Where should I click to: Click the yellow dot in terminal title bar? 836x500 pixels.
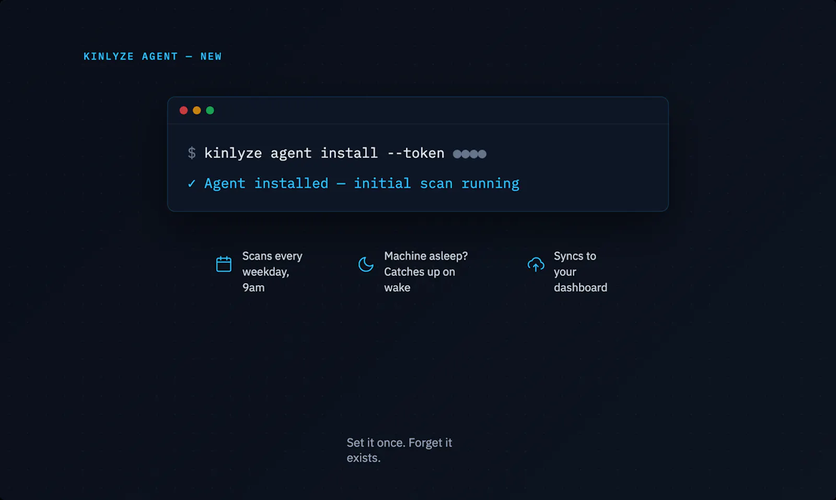(x=196, y=110)
